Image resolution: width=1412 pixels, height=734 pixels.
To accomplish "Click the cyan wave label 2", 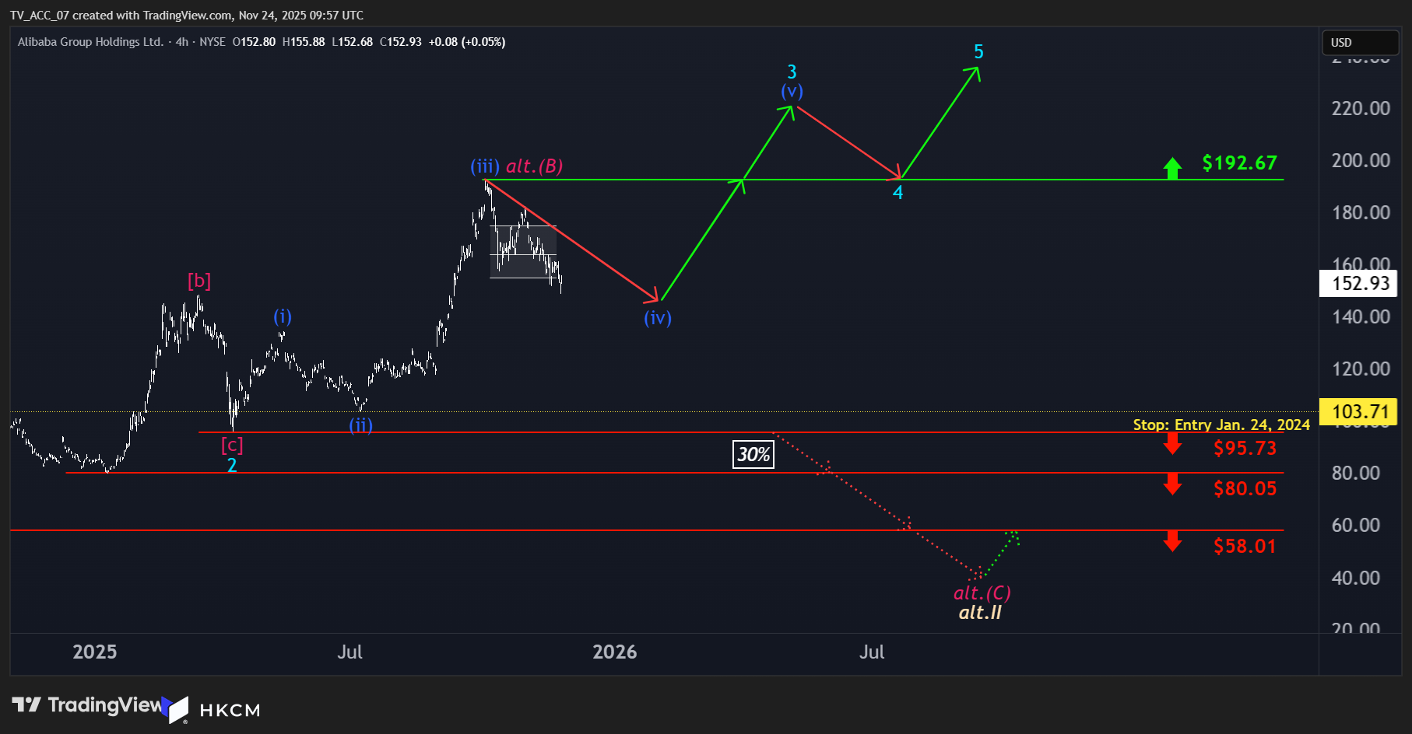I will (x=232, y=465).
